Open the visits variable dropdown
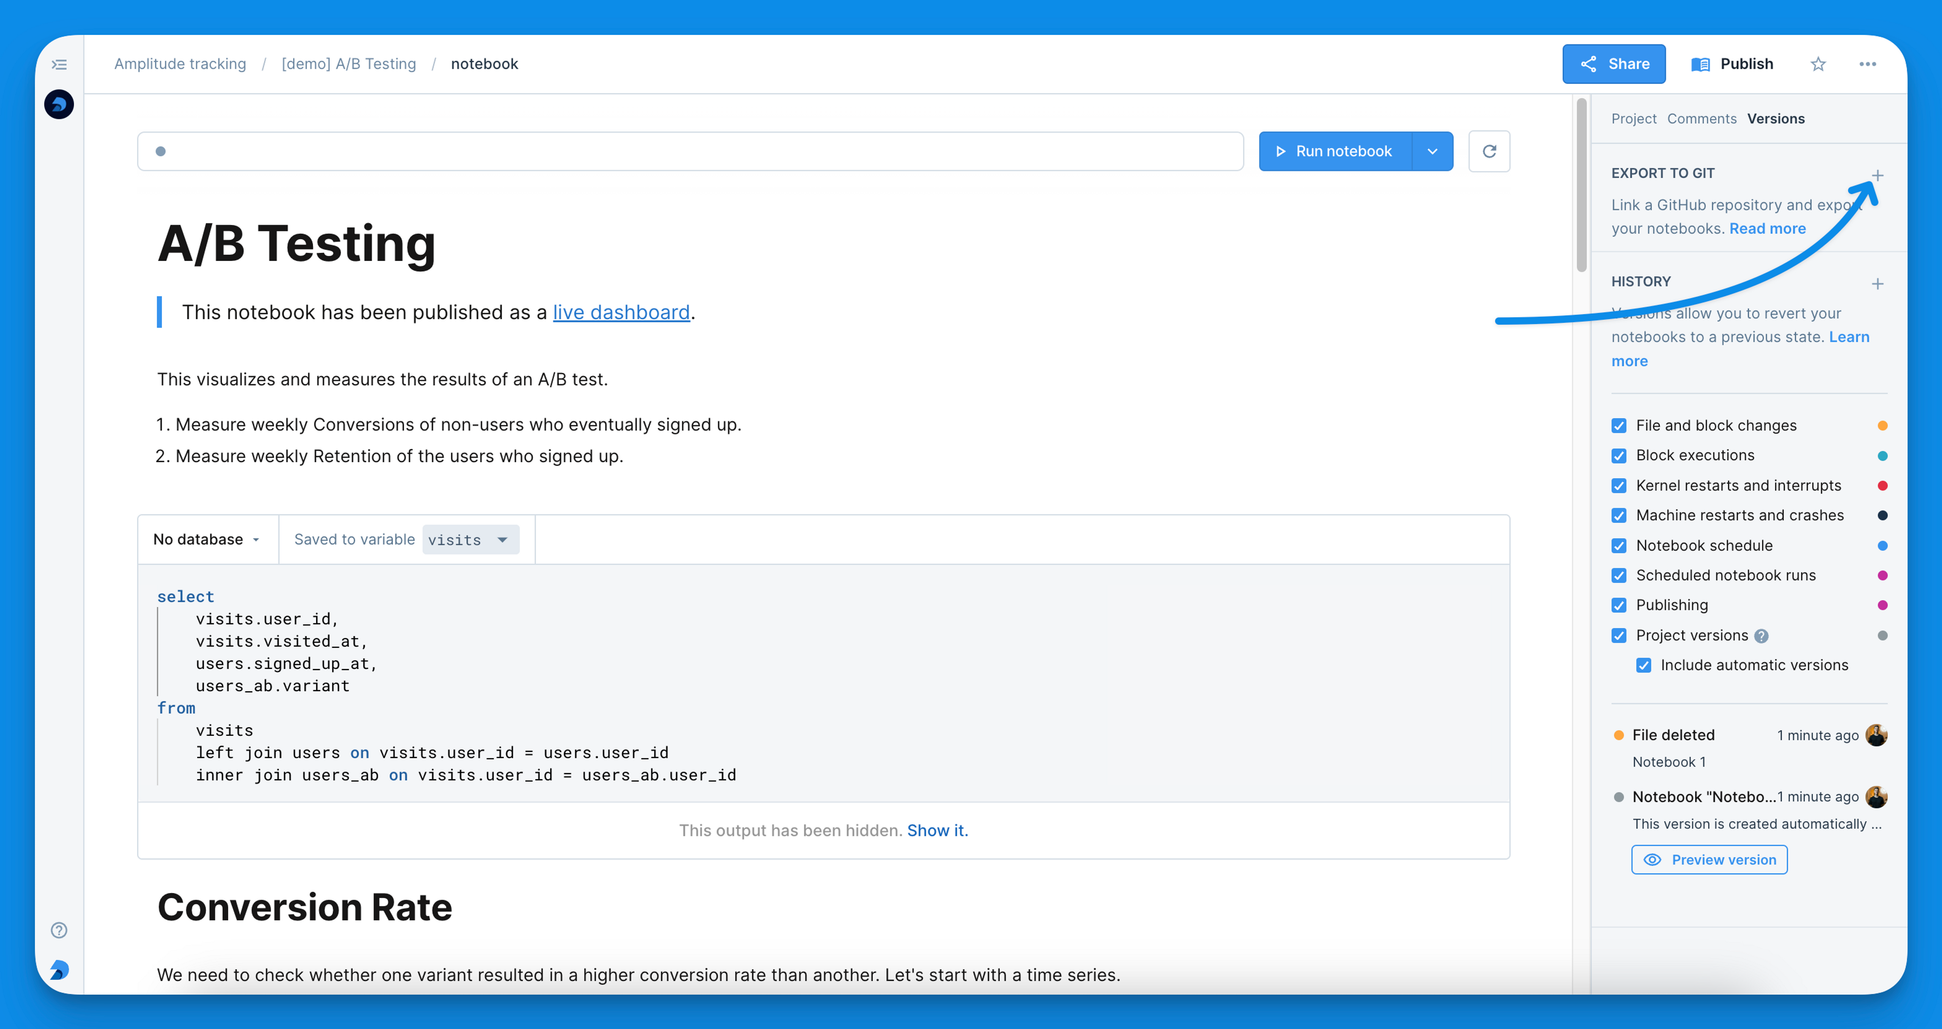Viewport: 1942px width, 1029px height. point(470,540)
